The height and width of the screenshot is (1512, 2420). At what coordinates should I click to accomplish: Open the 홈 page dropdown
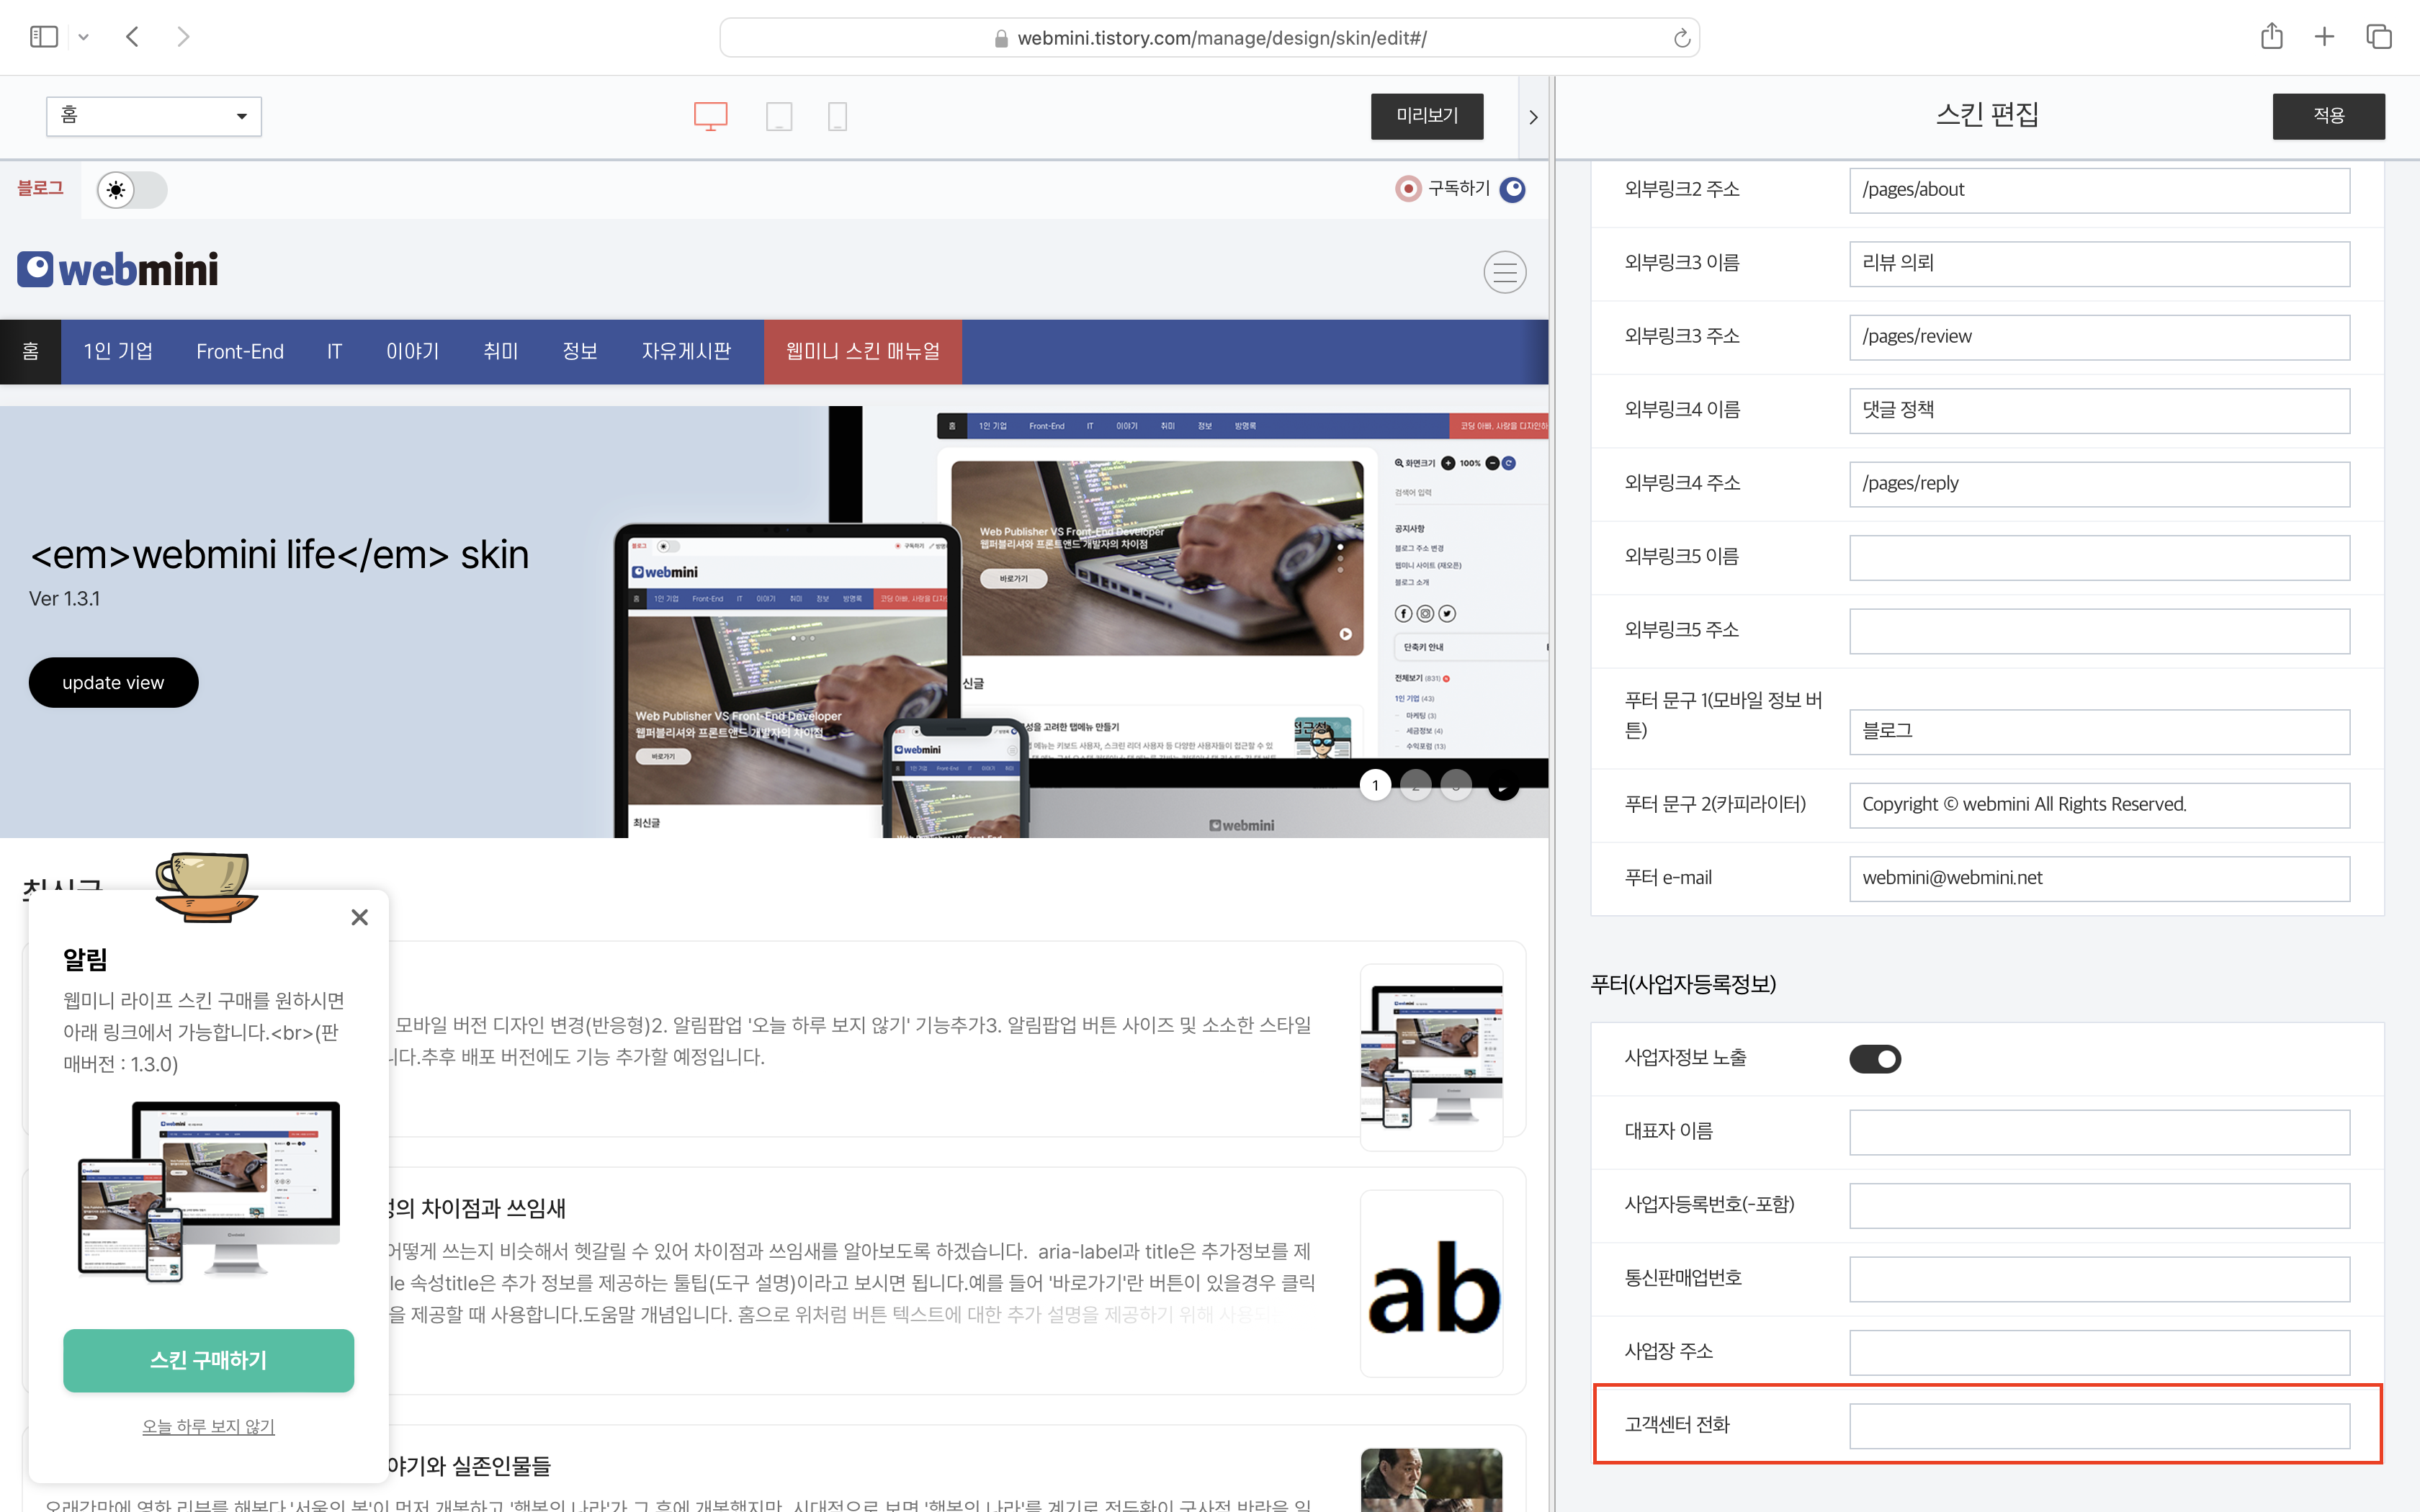point(154,116)
